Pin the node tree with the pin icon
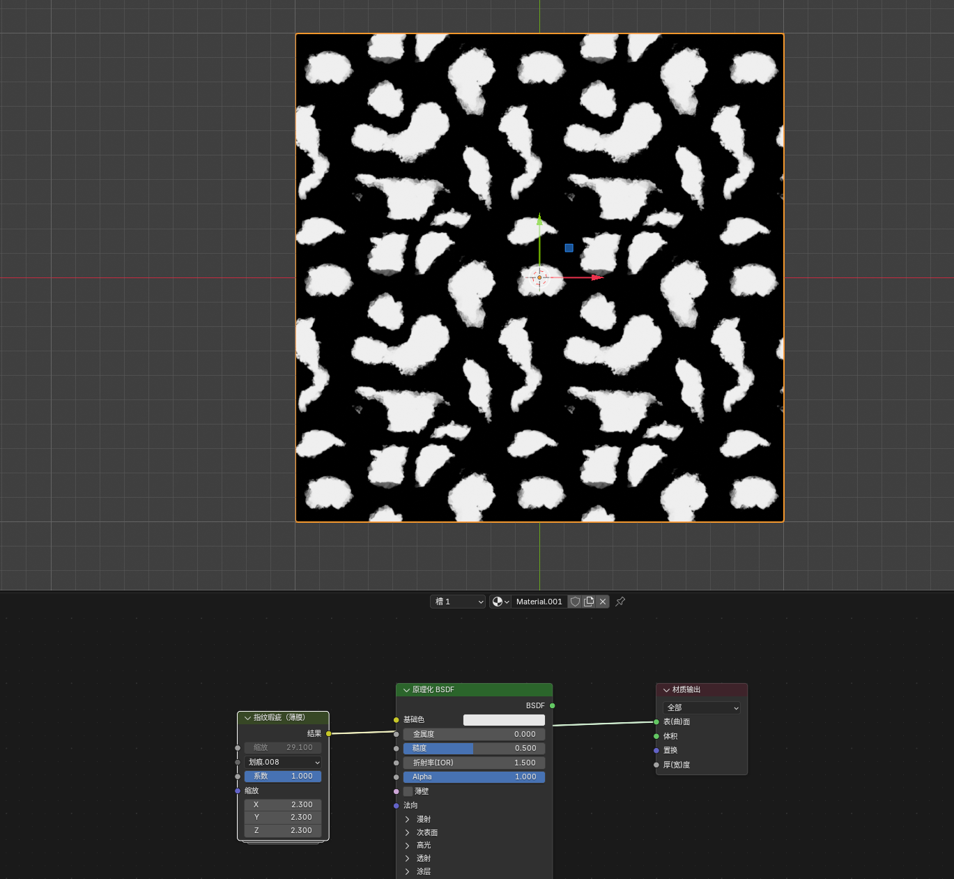The width and height of the screenshot is (954, 879). pyautogui.click(x=620, y=602)
